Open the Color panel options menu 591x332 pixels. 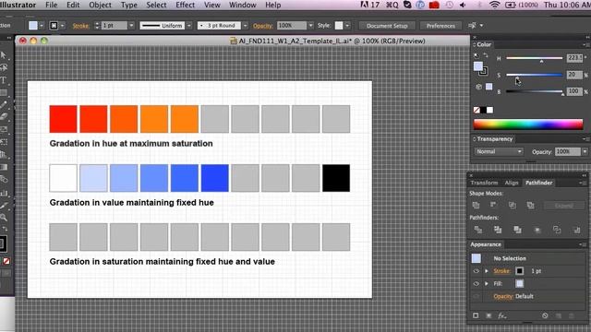(585, 44)
